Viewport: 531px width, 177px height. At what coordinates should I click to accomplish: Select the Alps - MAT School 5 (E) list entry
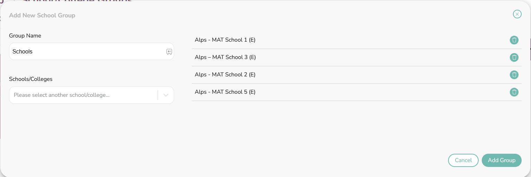[357, 92]
